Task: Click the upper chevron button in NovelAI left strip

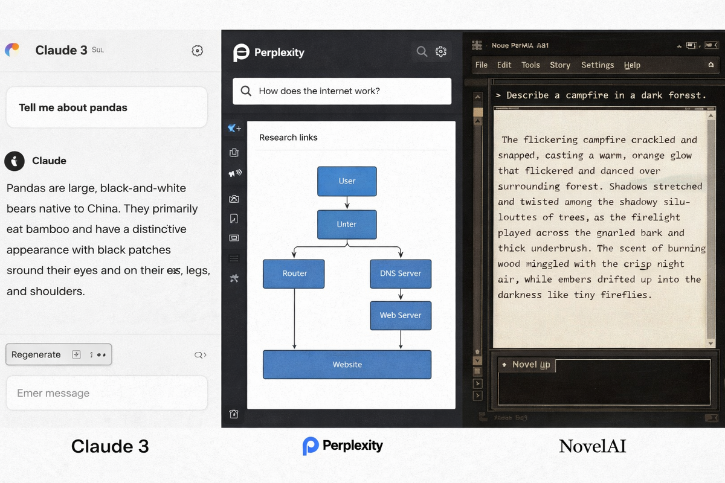Action: coord(477,383)
